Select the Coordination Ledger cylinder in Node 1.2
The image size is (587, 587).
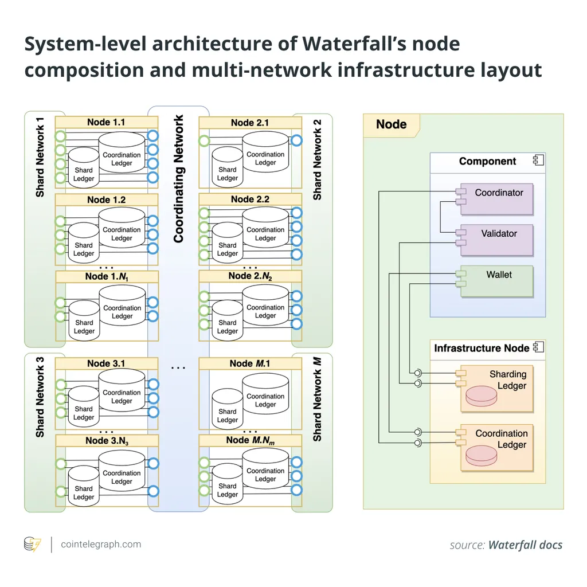122,228
